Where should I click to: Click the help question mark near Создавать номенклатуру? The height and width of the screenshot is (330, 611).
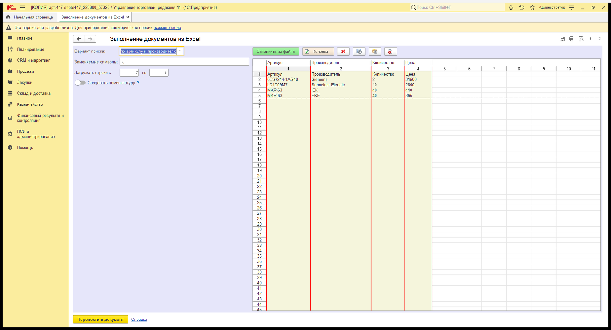click(x=138, y=83)
